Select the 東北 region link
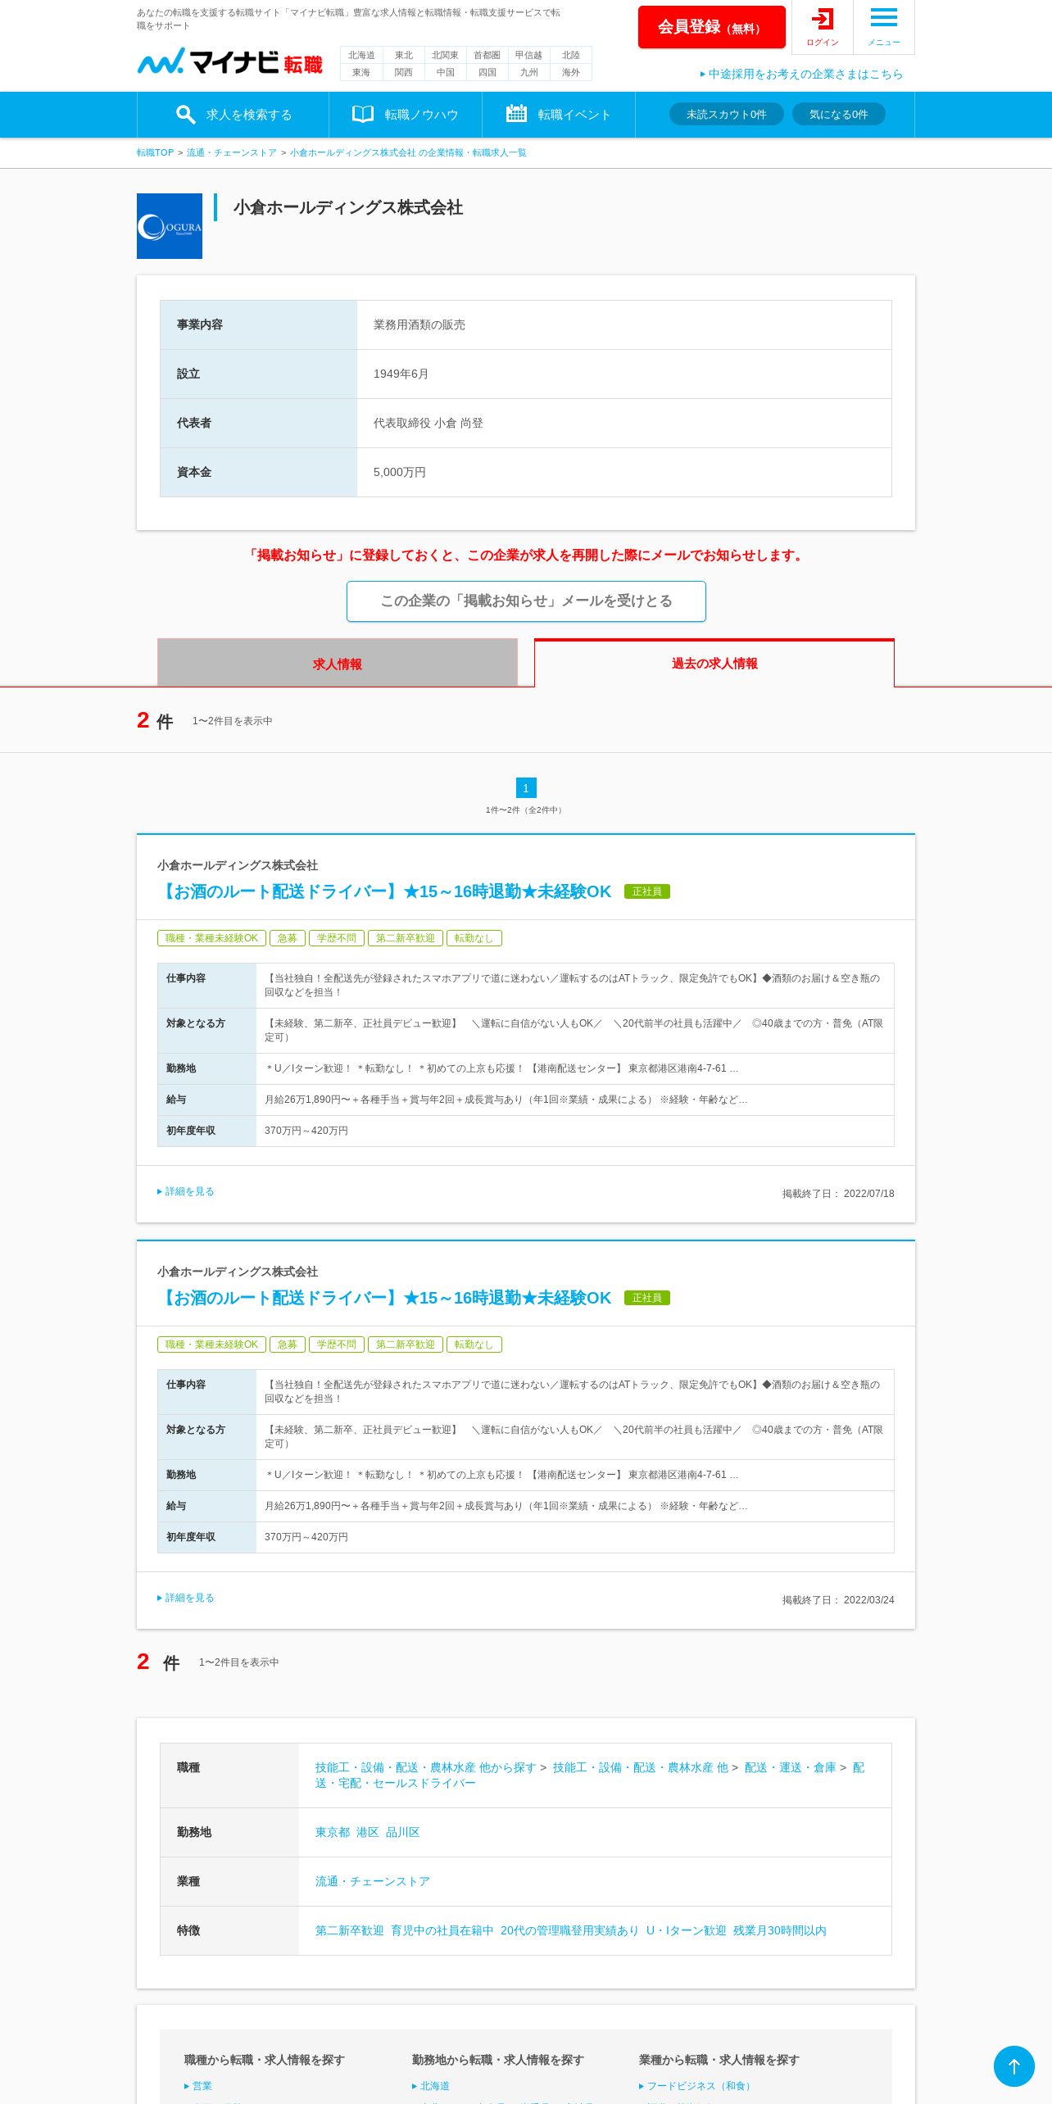 (x=404, y=55)
